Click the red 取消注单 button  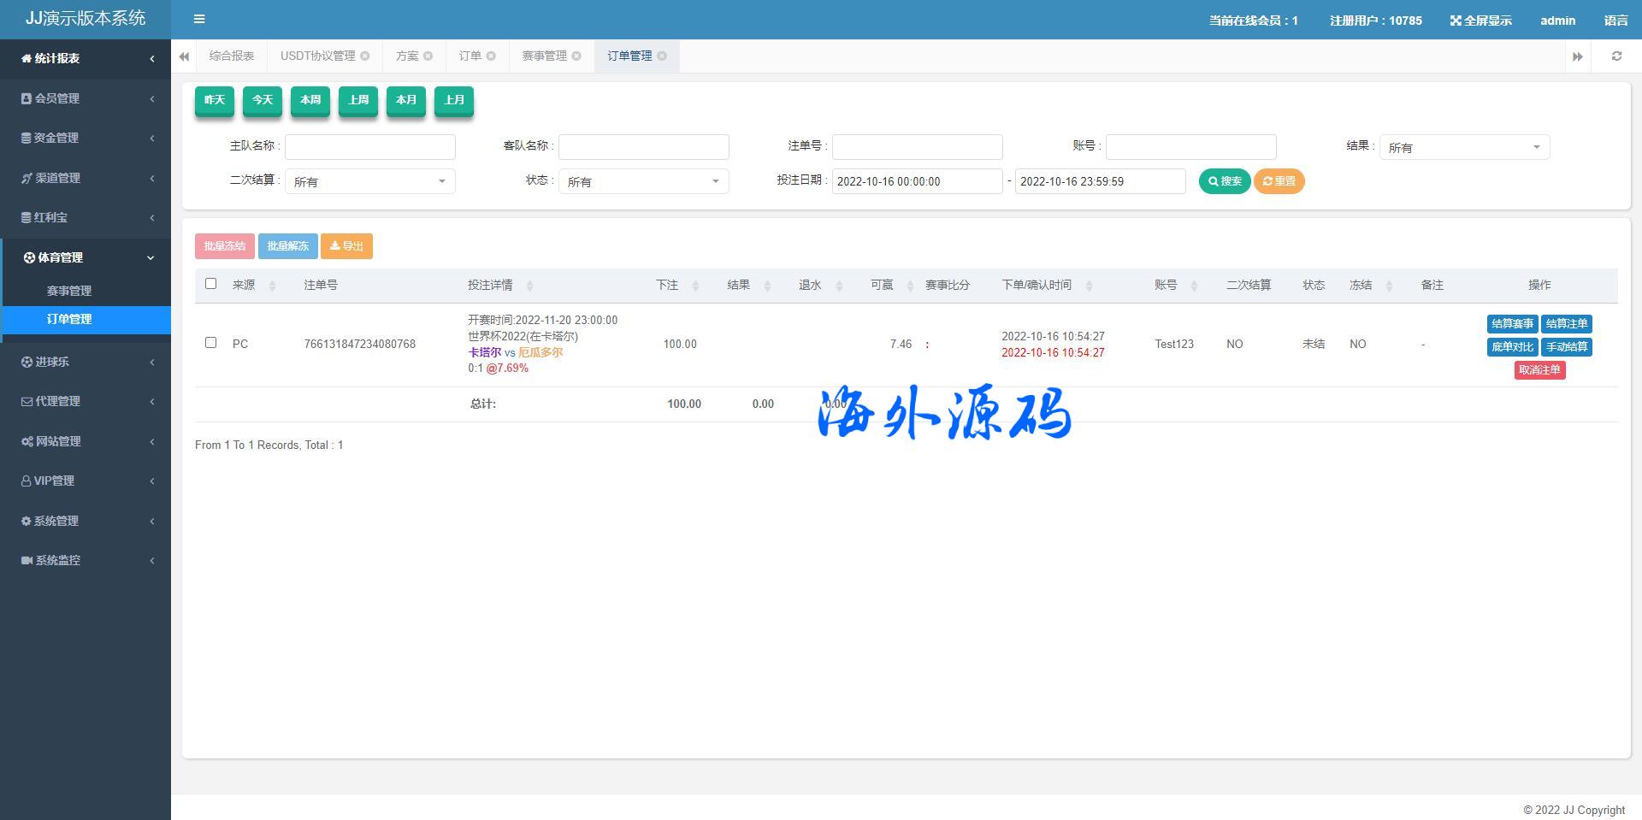point(1539,370)
